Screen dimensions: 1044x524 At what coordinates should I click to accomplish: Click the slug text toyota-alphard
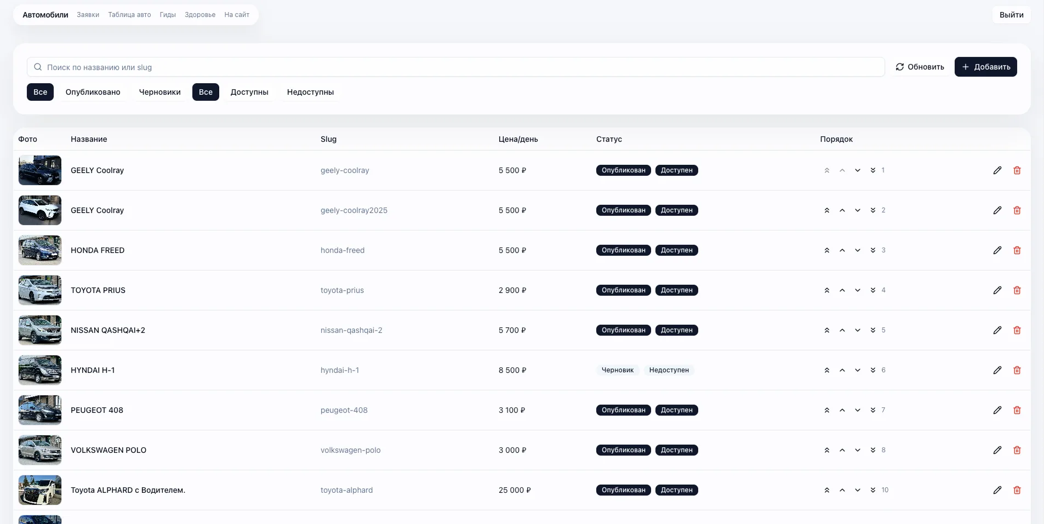pyautogui.click(x=346, y=490)
